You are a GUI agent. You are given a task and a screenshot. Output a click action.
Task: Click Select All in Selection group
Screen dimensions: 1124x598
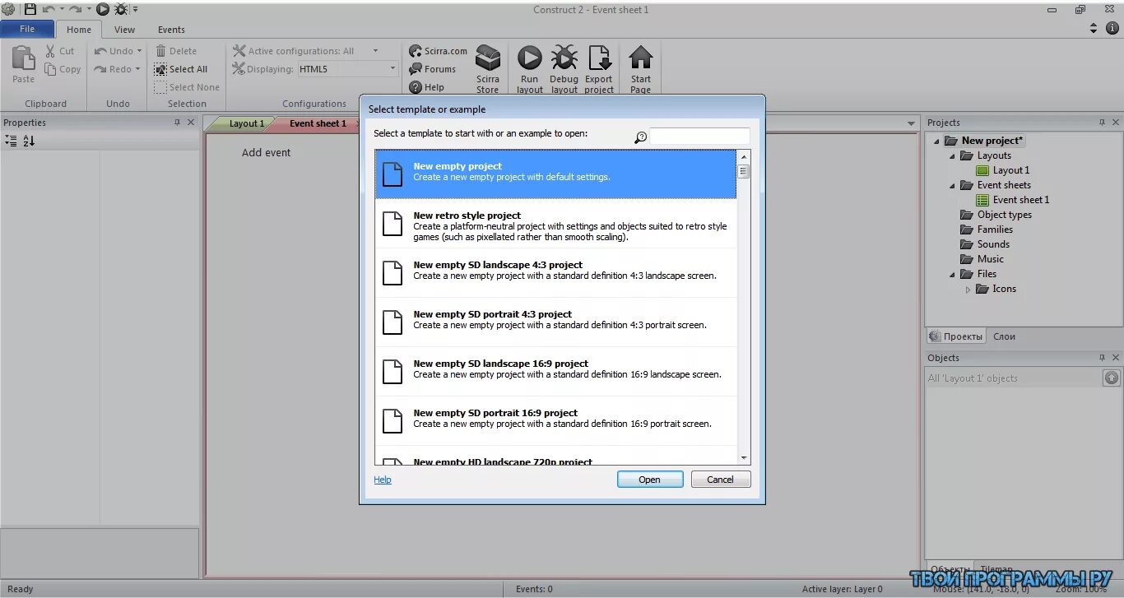(181, 69)
